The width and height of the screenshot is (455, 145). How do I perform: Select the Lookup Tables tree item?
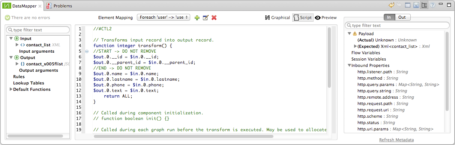point(29,83)
